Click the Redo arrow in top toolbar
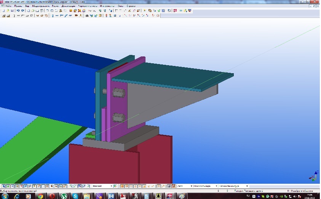The image size is (321, 199). [x=22, y=11]
